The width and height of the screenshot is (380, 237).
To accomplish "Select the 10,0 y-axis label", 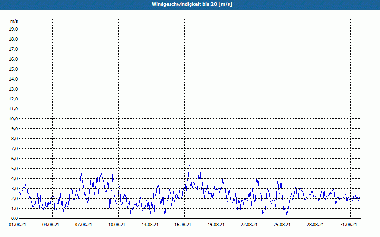I will 13,119.
